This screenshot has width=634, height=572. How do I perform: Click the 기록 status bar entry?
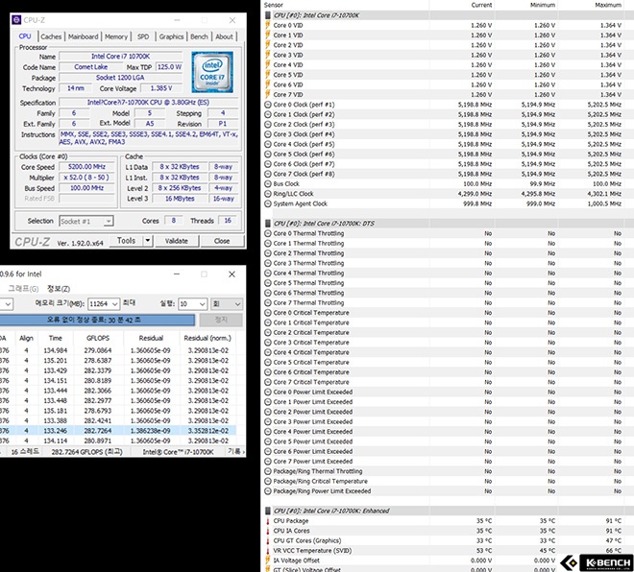click(235, 451)
